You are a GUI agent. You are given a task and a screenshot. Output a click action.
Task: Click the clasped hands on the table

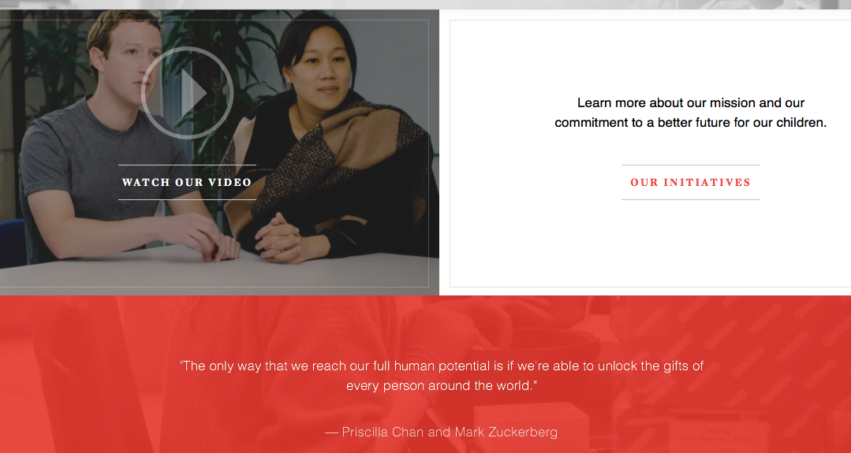[279, 239]
